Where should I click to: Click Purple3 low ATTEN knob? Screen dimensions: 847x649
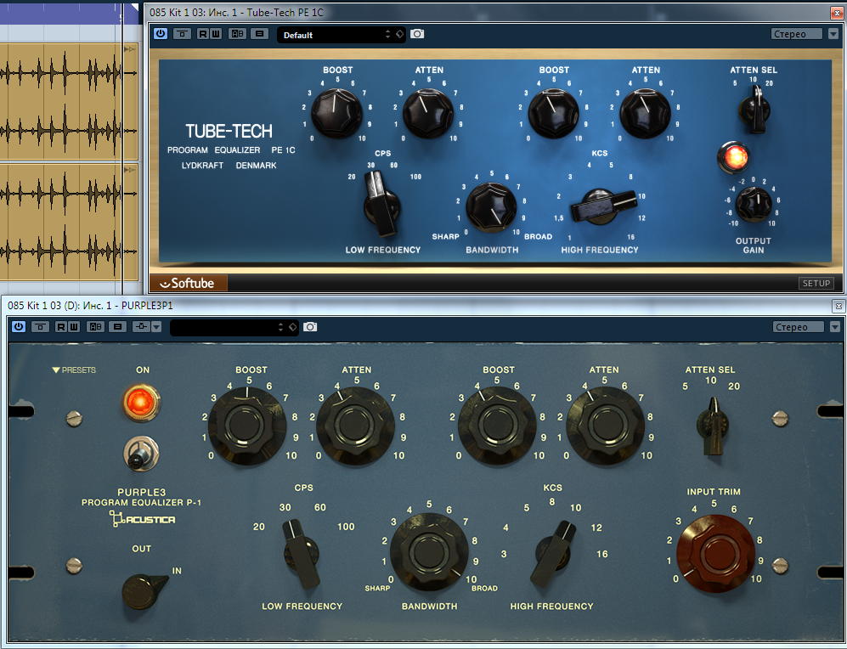click(355, 426)
